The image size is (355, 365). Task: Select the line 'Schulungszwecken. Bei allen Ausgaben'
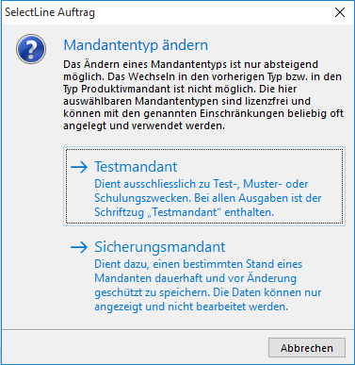208,198
